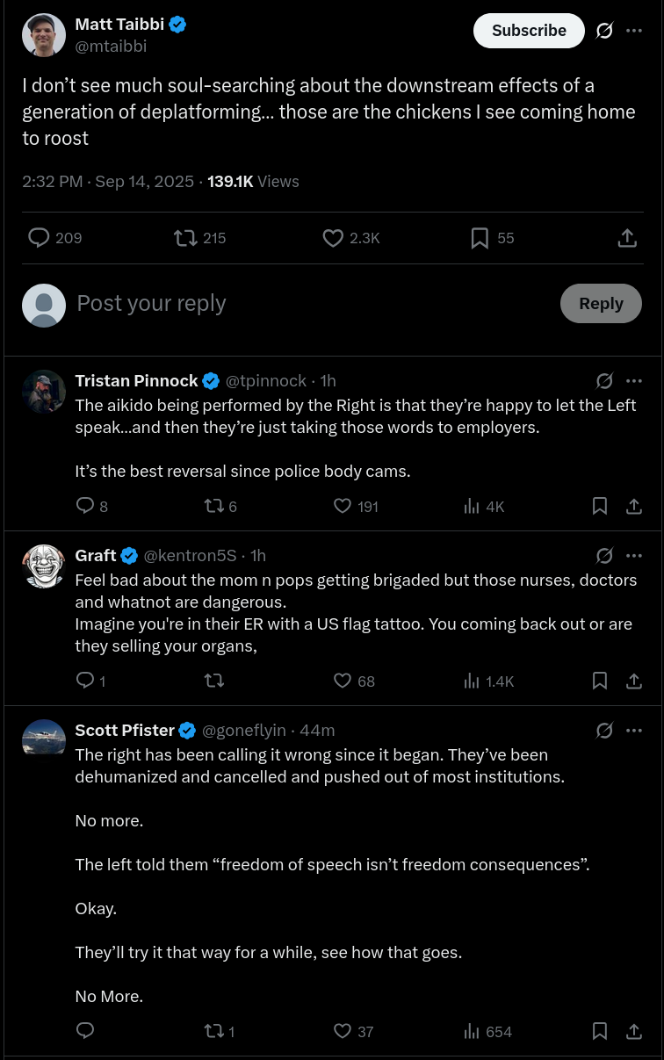664x1060 pixels.
Task: Bookmark Graft's reply
Action: click(600, 681)
